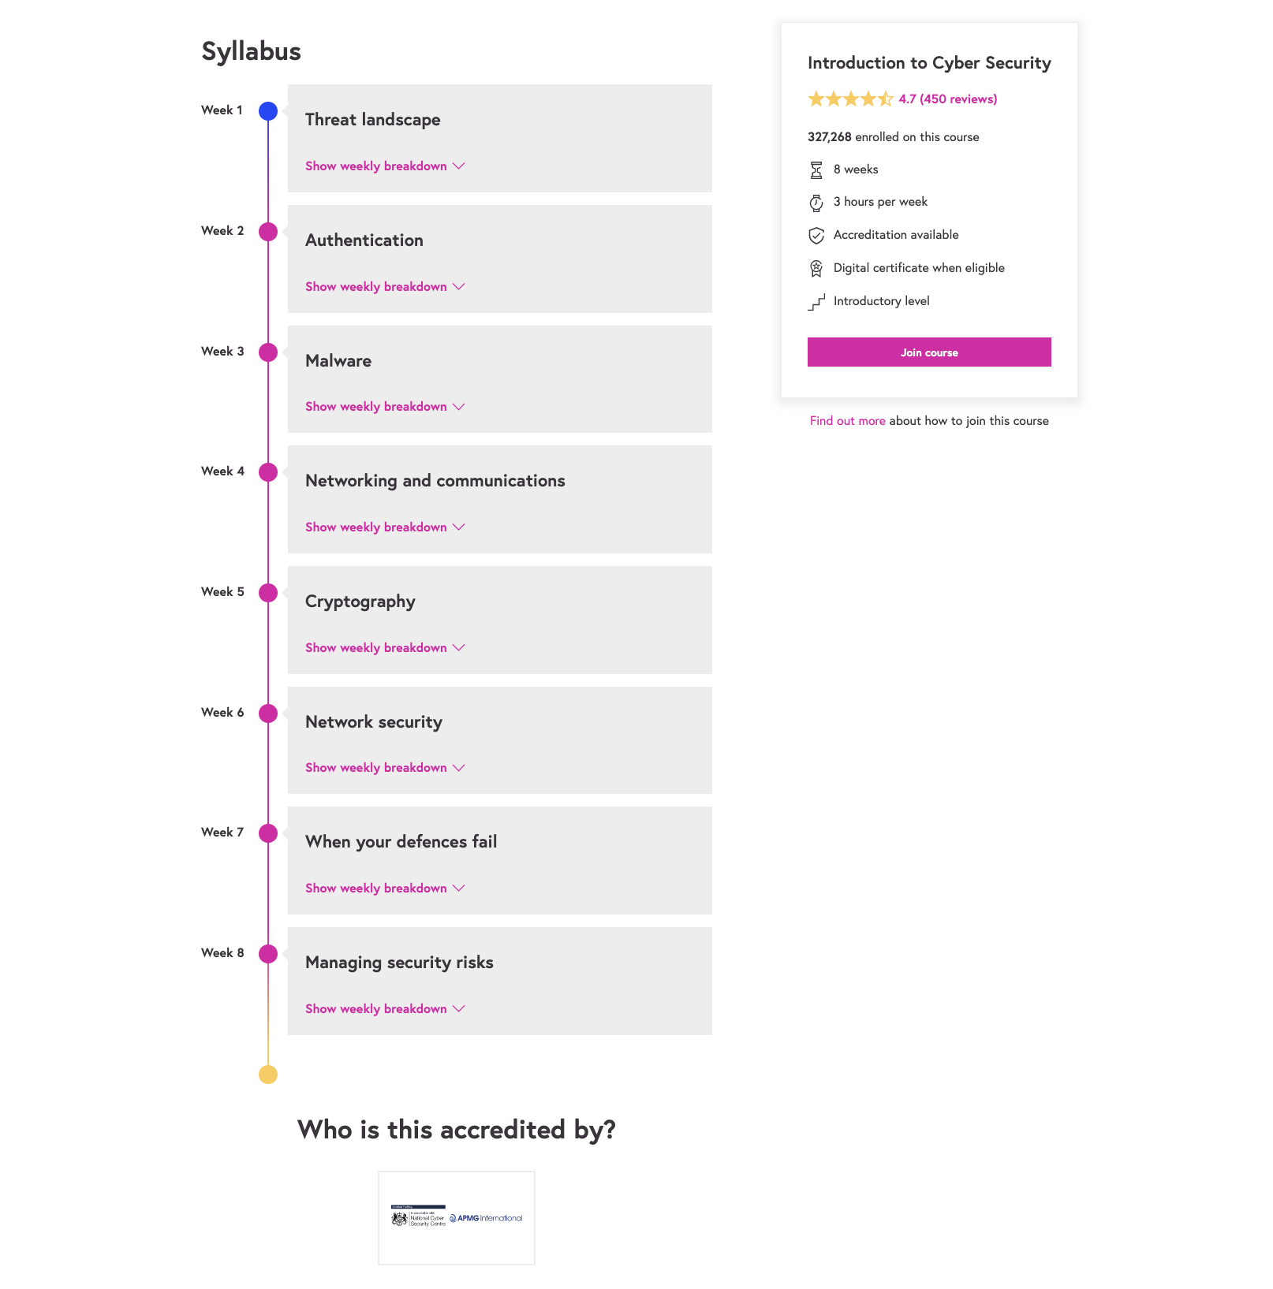Show weekly breakdown for Authentication
Image resolution: width=1273 pixels, height=1289 pixels.
pos(385,287)
